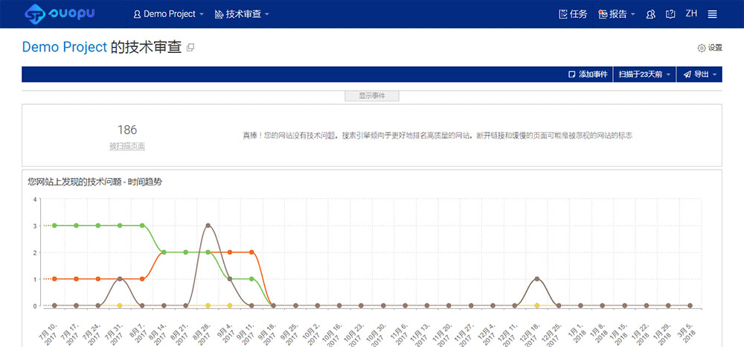Open the 技术审查 menu in header
The height and width of the screenshot is (347, 744).
click(x=242, y=14)
